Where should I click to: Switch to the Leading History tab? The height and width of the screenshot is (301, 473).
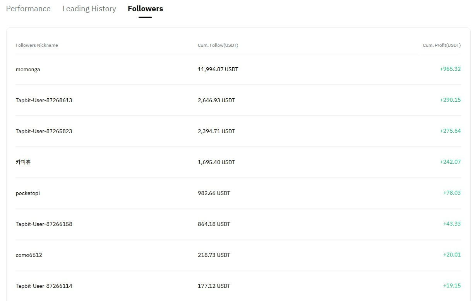point(89,9)
